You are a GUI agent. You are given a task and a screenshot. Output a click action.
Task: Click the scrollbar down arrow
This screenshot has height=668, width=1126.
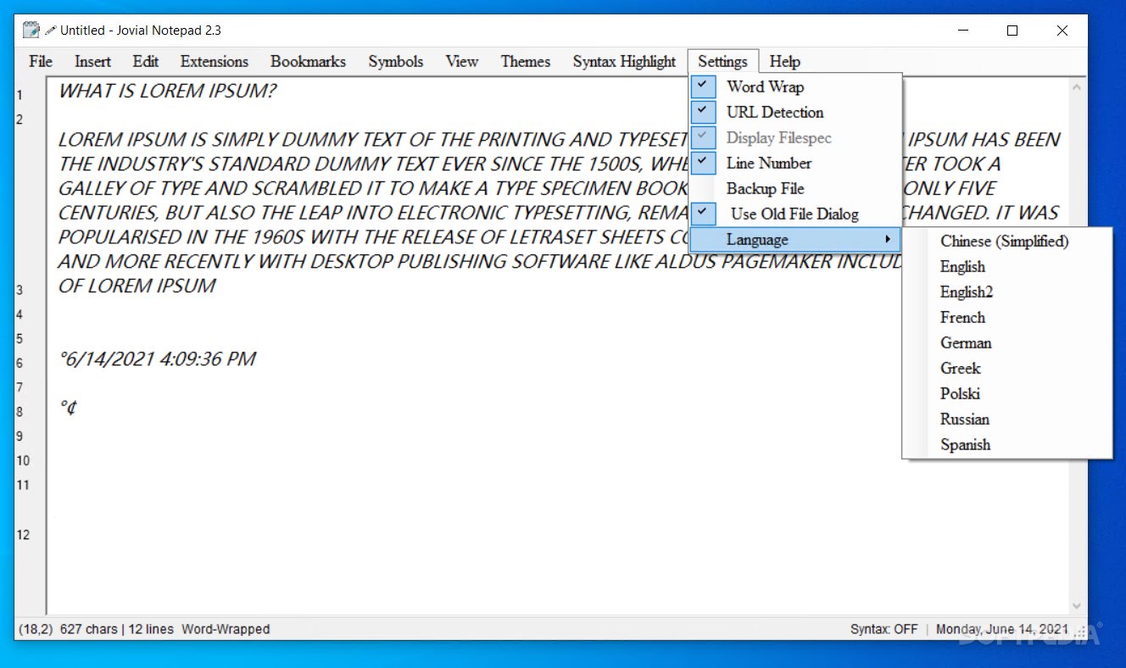1077,606
